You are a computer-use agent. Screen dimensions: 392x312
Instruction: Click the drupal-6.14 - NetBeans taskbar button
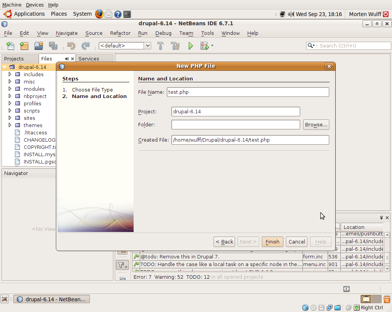point(52,299)
